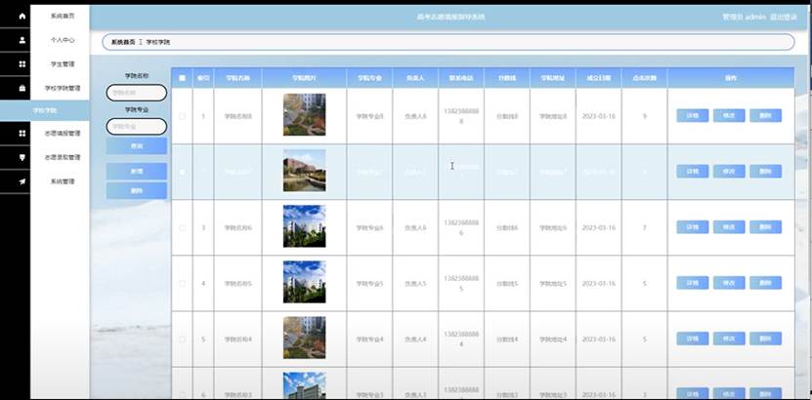Click 详情 in the highlighted second row
This screenshot has height=400, width=812.
tap(693, 172)
